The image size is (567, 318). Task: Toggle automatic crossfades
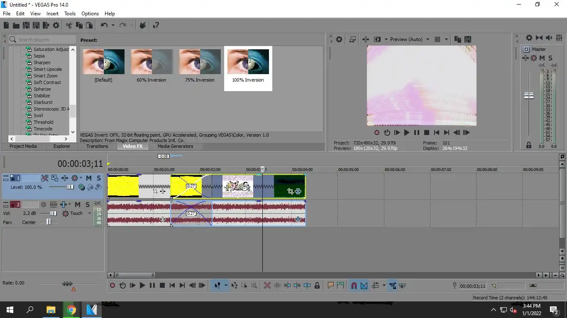click(364, 285)
